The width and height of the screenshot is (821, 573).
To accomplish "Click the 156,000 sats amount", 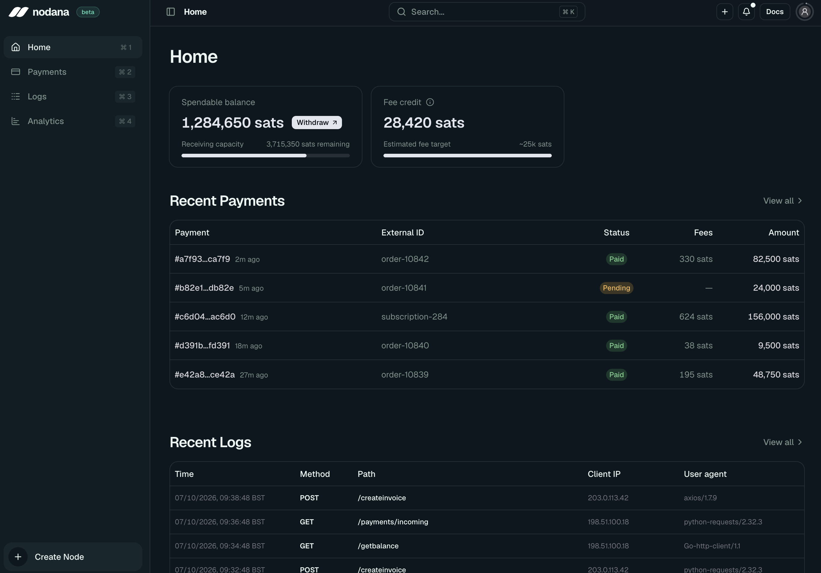I will [x=773, y=317].
